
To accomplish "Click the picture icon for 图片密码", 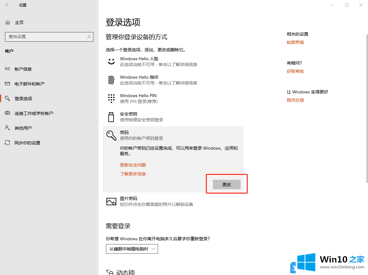I will coord(111,201).
